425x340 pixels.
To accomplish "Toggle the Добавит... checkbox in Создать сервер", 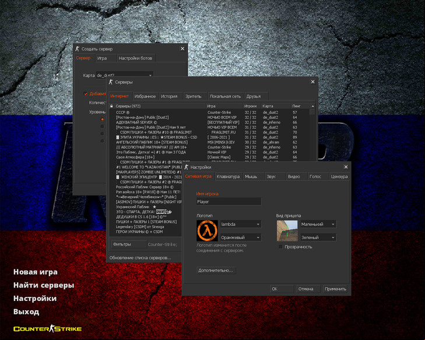I will [86, 94].
